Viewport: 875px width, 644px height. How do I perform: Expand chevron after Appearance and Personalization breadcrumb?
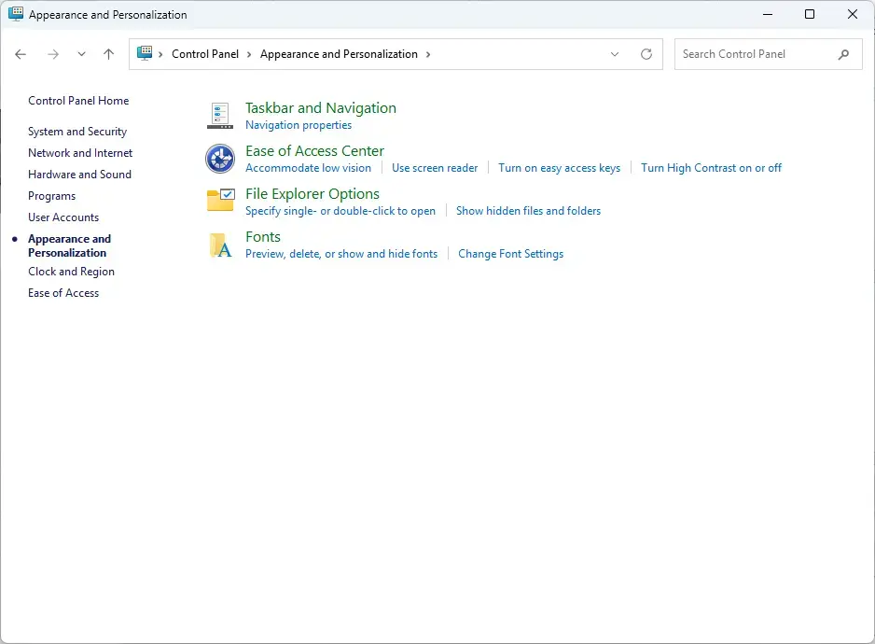(428, 54)
